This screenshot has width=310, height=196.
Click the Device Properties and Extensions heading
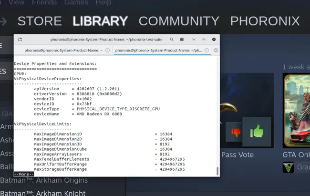point(55,64)
